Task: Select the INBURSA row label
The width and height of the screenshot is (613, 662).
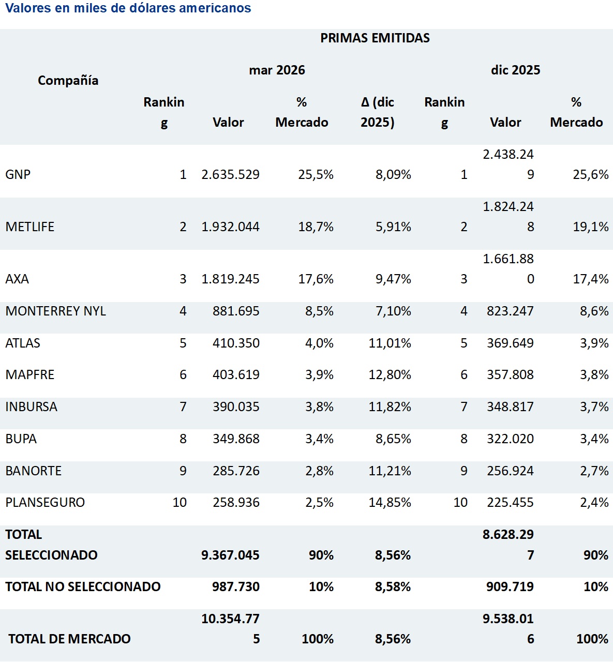Action: (32, 407)
